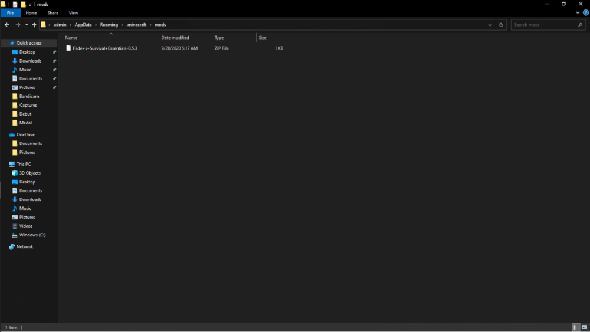The image size is (590, 332).
Task: Select Network in the navigation pane
Action: click(x=25, y=246)
